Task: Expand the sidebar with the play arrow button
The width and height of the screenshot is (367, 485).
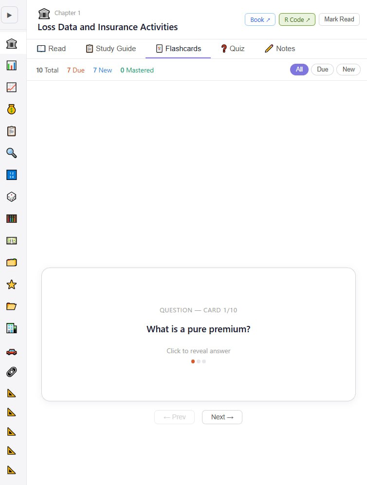Action: 10,15
